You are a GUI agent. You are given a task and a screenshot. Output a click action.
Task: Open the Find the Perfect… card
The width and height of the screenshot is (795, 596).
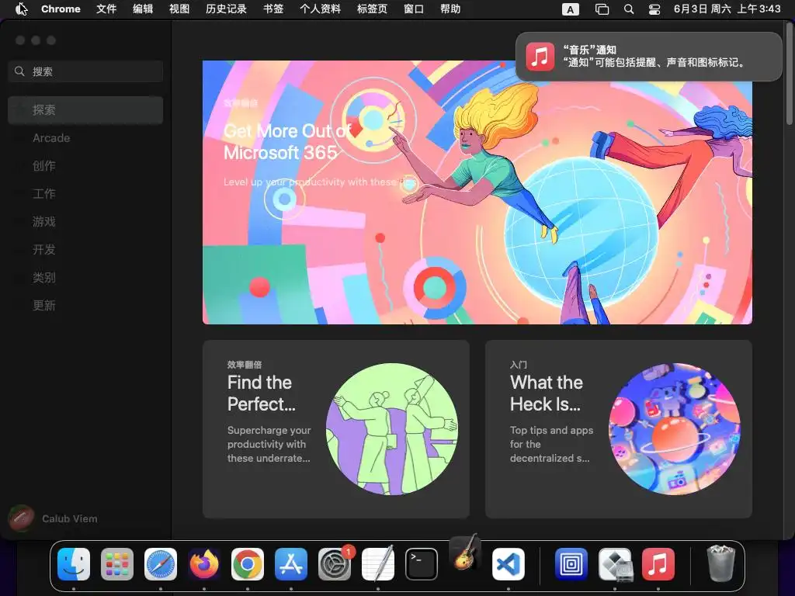(336, 428)
